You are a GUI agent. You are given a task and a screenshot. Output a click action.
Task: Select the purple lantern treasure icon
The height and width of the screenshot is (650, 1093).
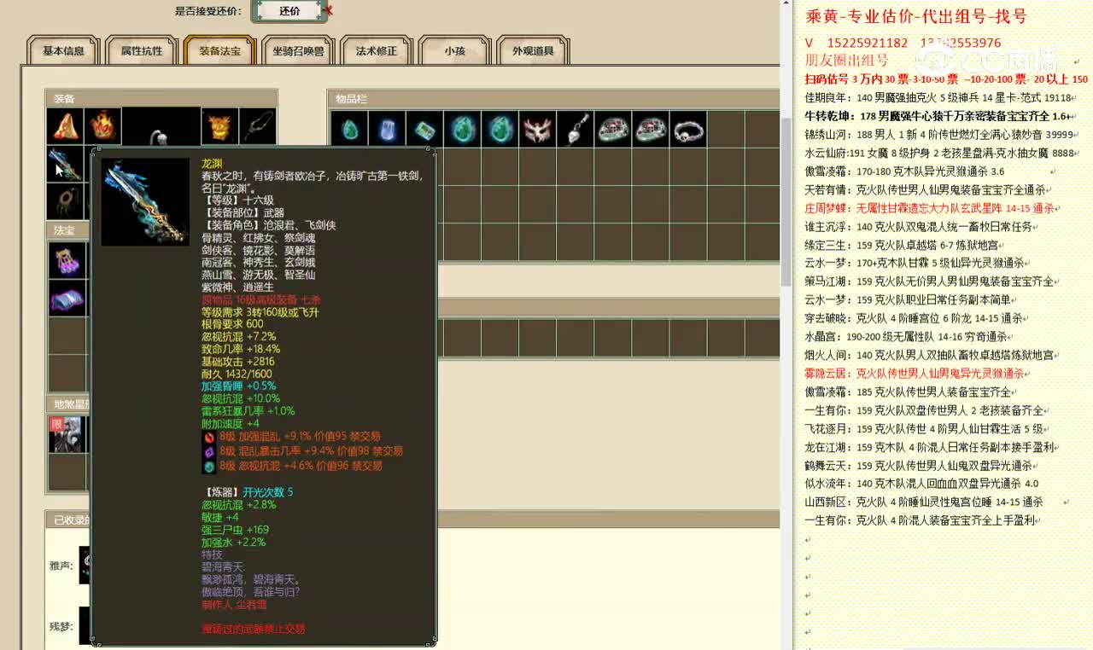click(67, 260)
